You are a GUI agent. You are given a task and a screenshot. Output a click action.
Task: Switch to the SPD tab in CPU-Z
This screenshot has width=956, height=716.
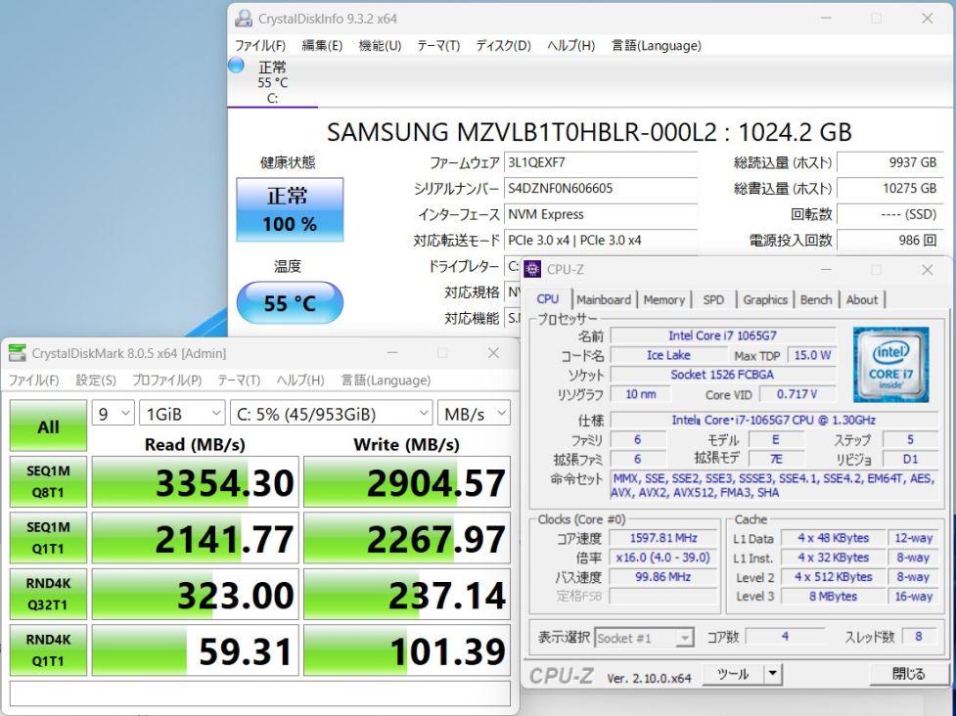[x=713, y=300]
